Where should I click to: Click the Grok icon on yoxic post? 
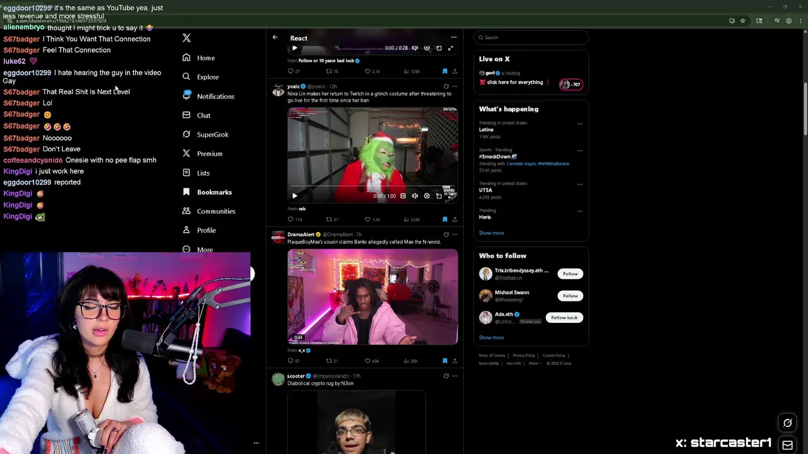tap(446, 86)
